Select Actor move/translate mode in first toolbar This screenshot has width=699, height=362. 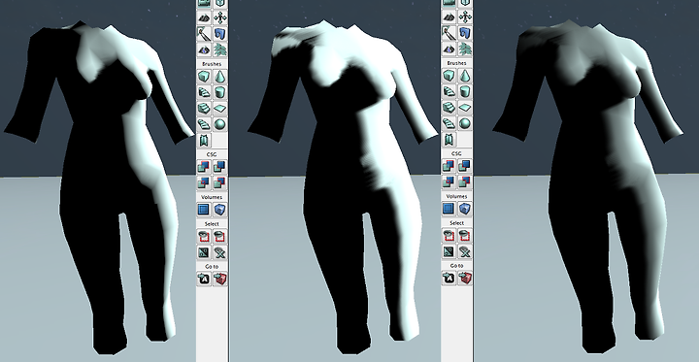[220, 17]
